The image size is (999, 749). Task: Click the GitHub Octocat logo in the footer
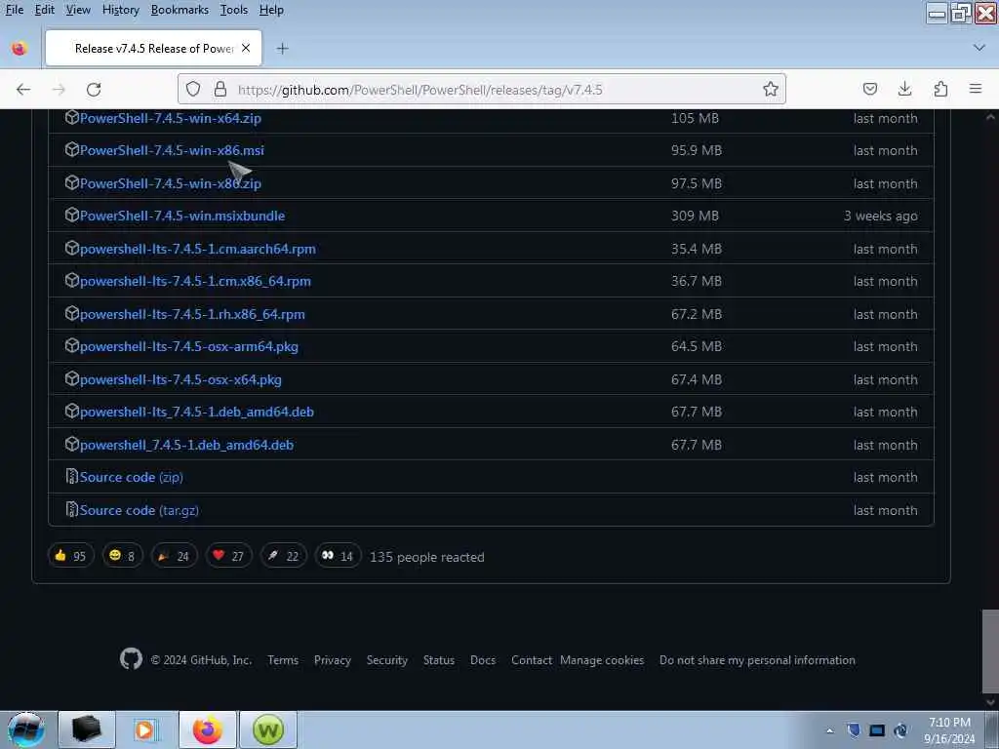click(132, 658)
